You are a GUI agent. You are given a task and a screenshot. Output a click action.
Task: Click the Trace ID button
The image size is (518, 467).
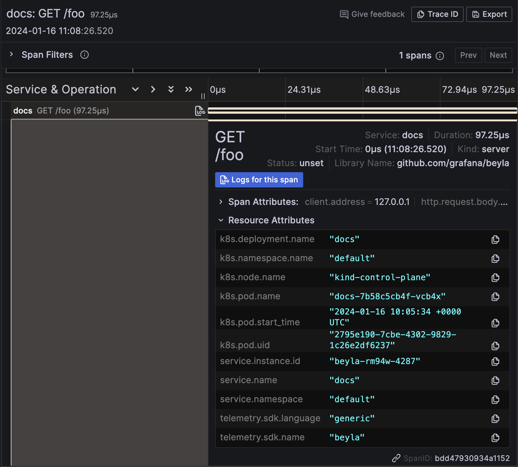[437, 14]
